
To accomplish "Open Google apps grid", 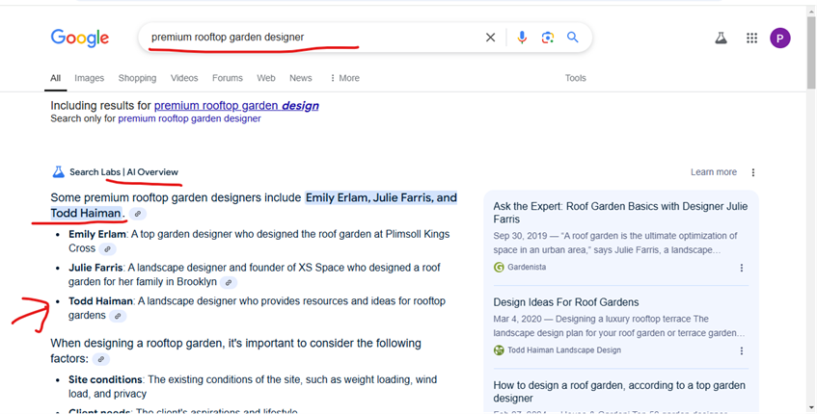I will click(x=751, y=38).
